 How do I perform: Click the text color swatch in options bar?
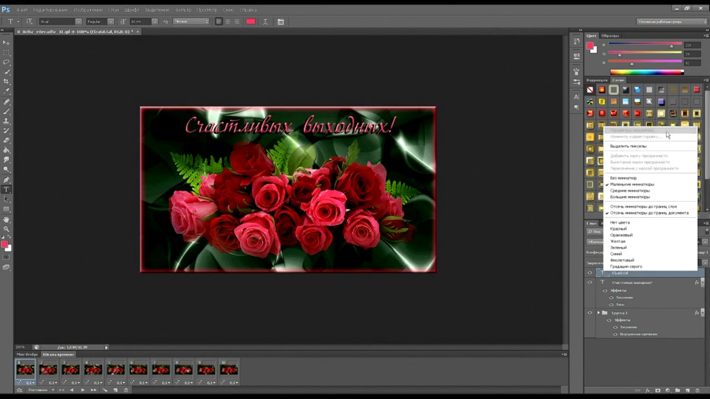[251, 22]
